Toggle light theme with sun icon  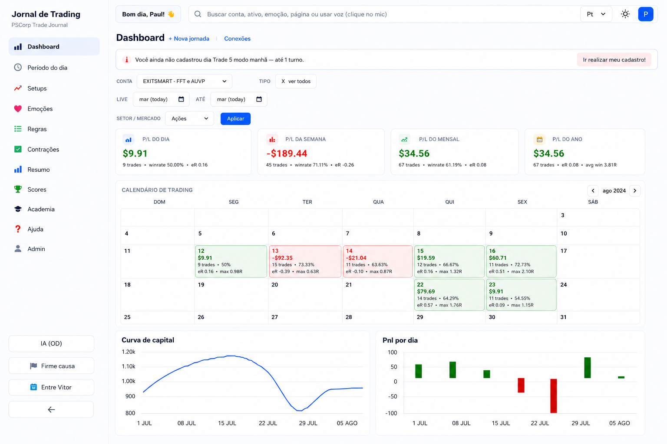pyautogui.click(x=625, y=14)
